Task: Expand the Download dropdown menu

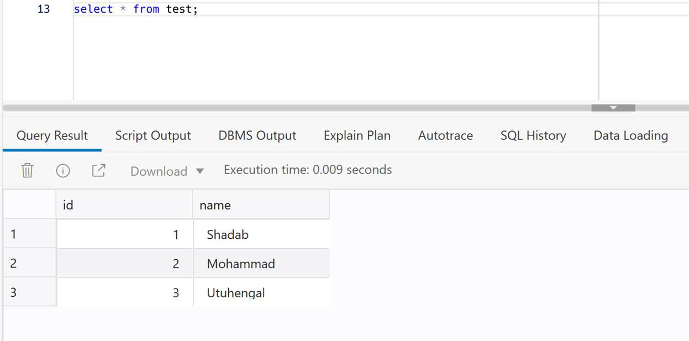Action: pos(167,171)
